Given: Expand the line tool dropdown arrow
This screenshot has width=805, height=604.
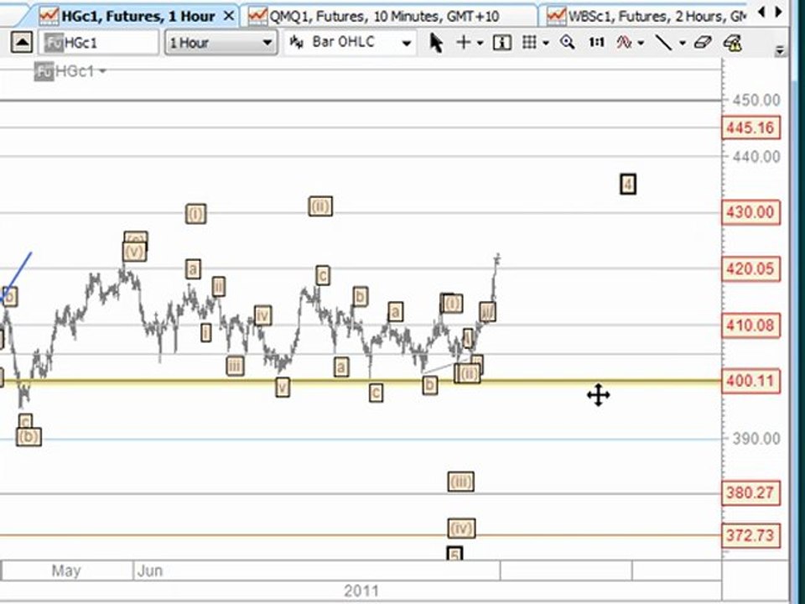Looking at the screenshot, I should point(683,43).
